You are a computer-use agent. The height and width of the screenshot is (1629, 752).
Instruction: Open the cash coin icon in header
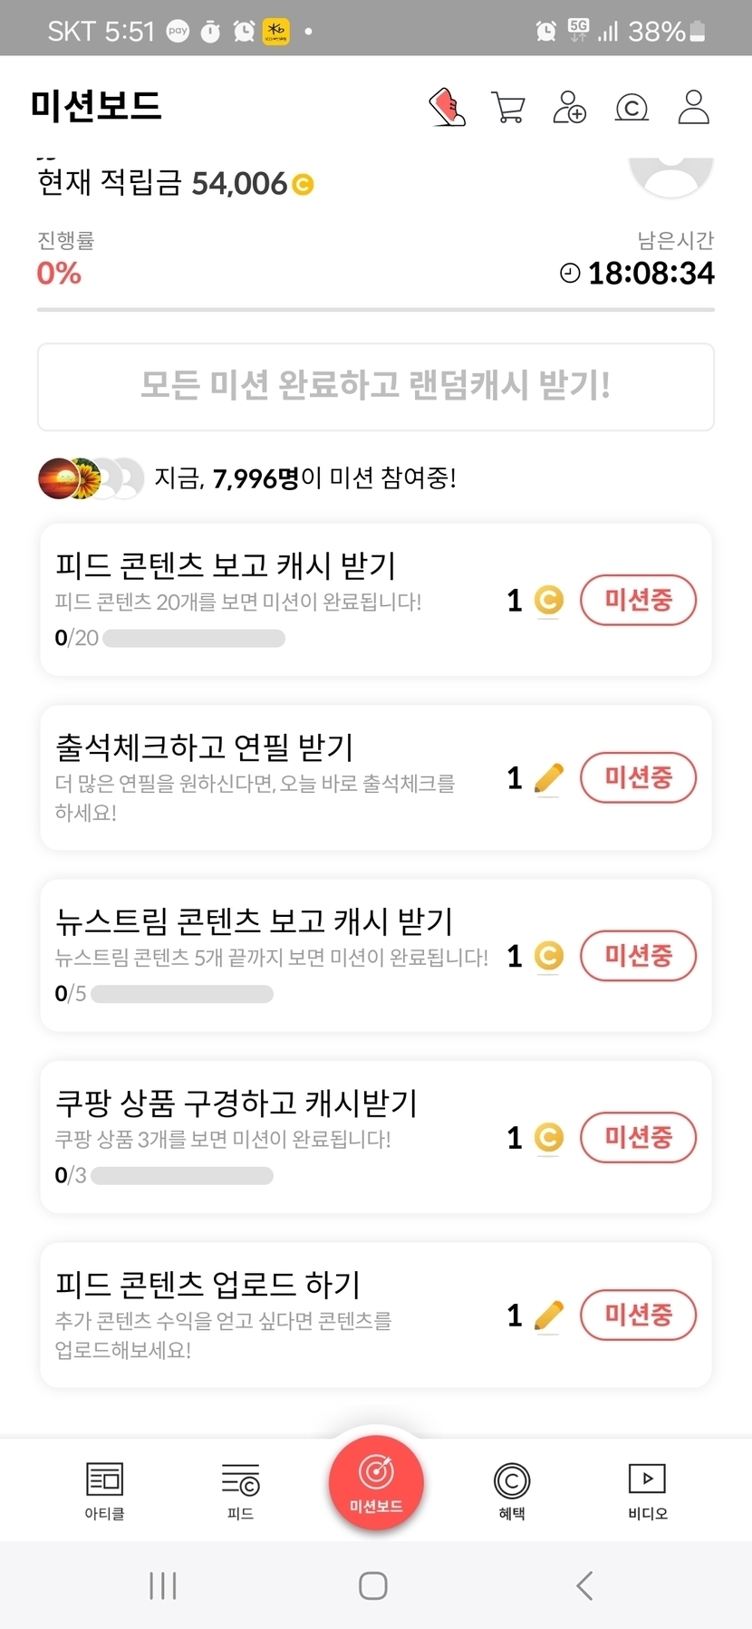click(x=631, y=108)
